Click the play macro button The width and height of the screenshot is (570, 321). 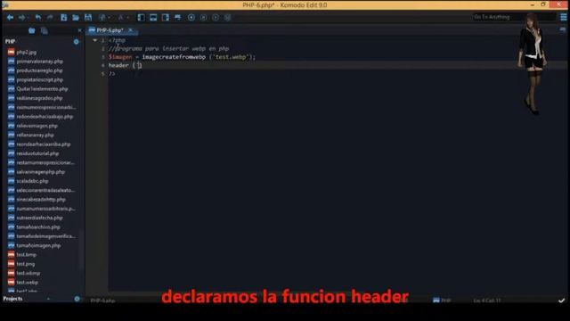pos(216,17)
